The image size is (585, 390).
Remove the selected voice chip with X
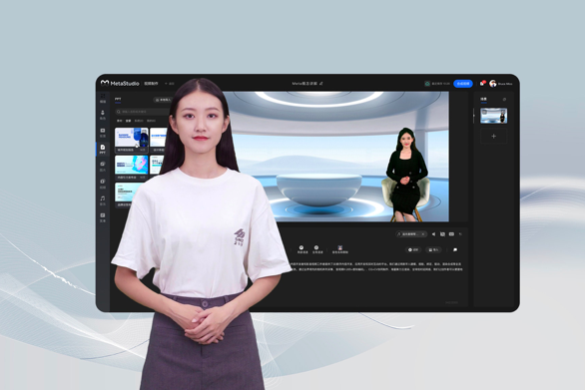tap(423, 234)
